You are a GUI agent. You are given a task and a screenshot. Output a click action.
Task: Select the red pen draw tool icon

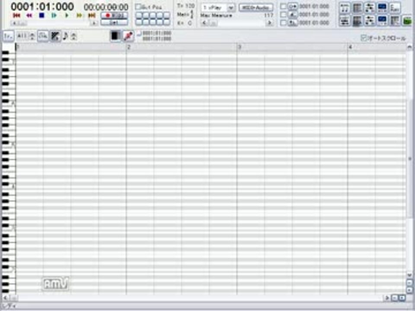128,36
